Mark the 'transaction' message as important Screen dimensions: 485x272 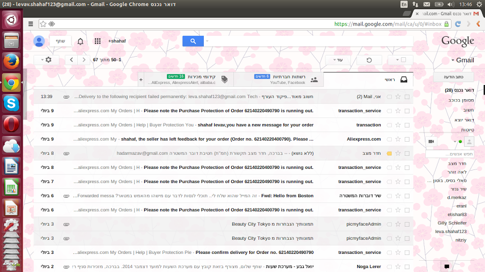(390, 125)
